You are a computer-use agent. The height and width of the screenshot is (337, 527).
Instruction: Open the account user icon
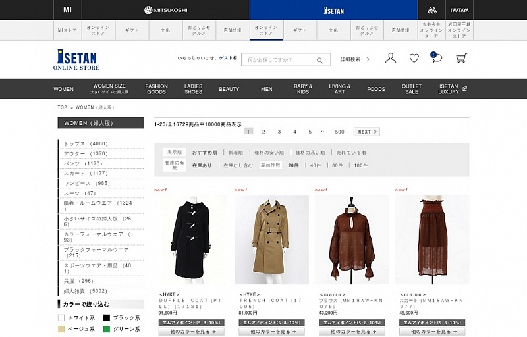pos(391,59)
